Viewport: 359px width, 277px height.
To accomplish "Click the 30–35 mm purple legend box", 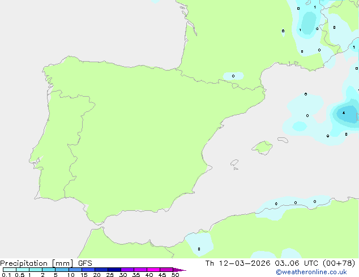I will coord(127,270).
